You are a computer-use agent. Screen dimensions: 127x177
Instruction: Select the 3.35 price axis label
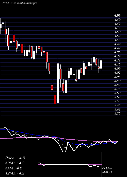(x=117, y=114)
